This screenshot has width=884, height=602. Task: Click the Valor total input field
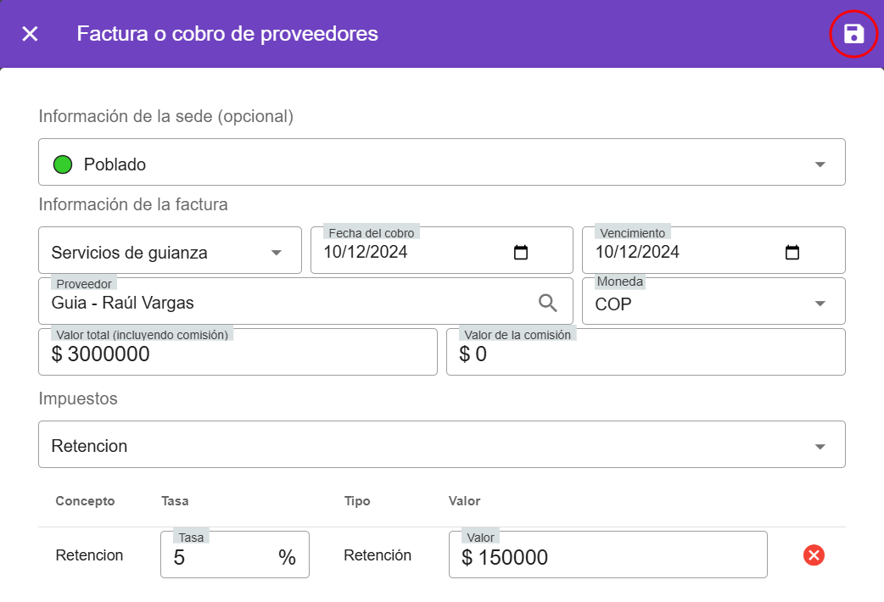[x=238, y=354]
